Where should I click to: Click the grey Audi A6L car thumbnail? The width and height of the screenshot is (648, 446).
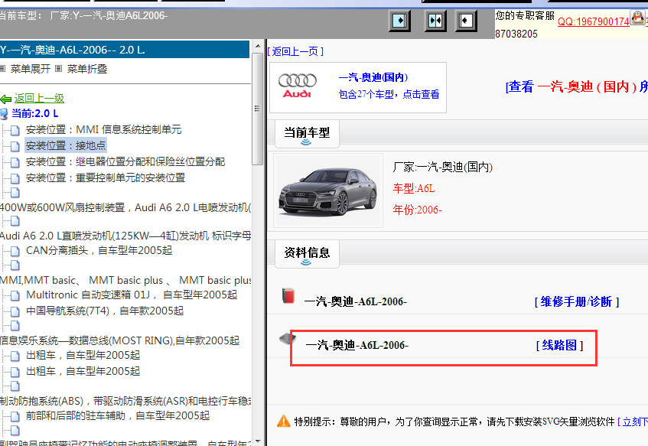(x=328, y=190)
